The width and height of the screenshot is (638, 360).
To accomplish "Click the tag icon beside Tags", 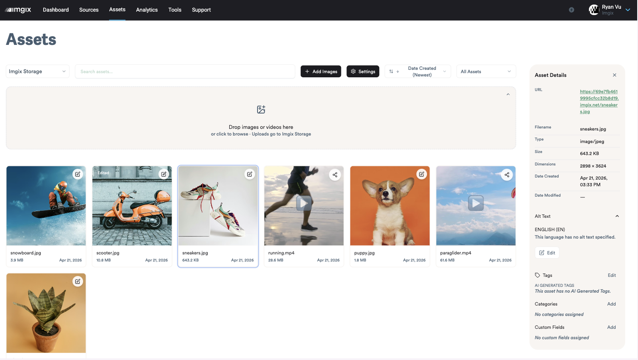I will (x=537, y=275).
